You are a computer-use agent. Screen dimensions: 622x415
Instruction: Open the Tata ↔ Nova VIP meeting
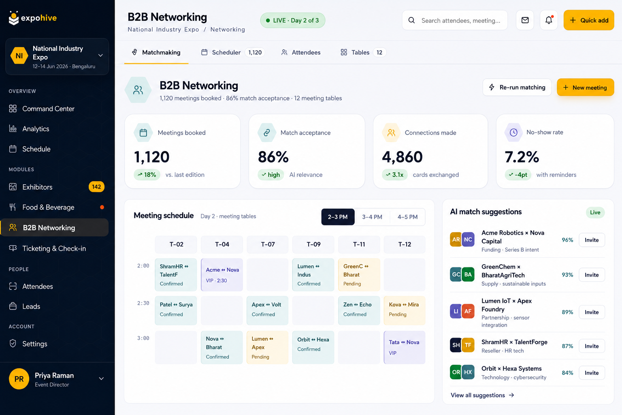click(405, 347)
